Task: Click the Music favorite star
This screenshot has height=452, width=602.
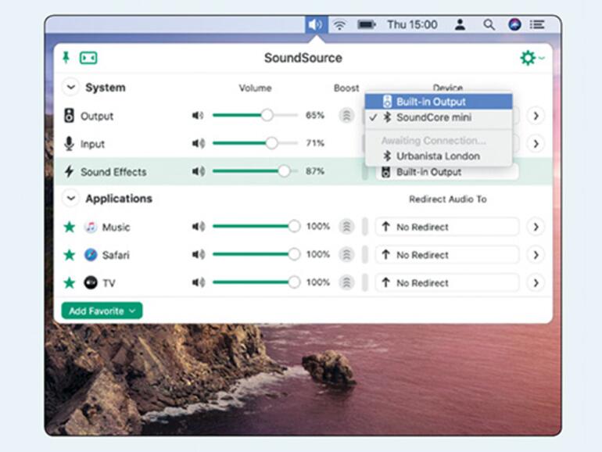Action: tap(70, 227)
